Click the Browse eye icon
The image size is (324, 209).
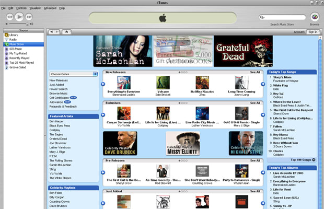tap(315, 17)
